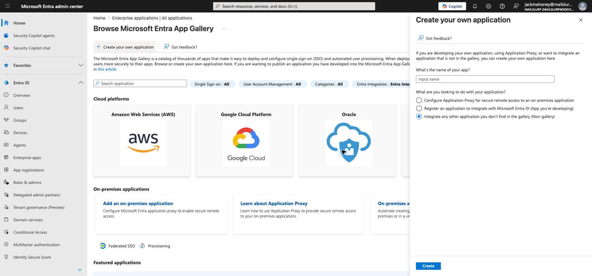Open Learn about Application Proxy link
592x276 pixels.
pos(274,203)
